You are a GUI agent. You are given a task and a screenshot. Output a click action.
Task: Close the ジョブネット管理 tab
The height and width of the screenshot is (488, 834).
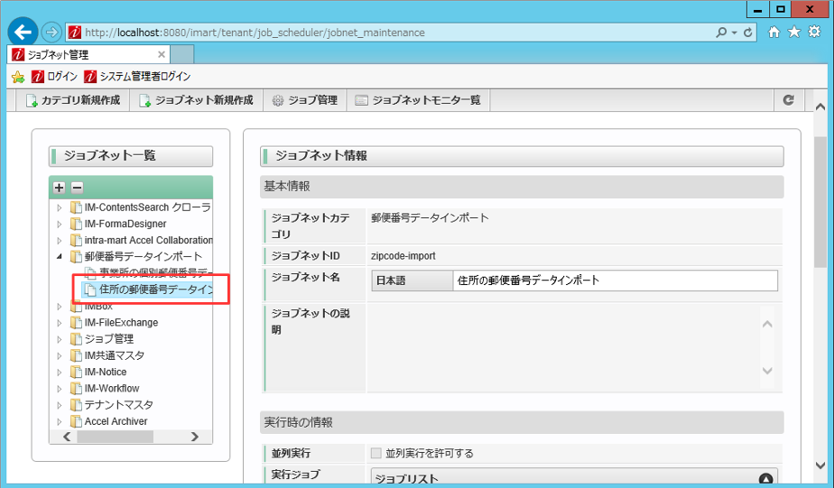pyautogui.click(x=162, y=54)
